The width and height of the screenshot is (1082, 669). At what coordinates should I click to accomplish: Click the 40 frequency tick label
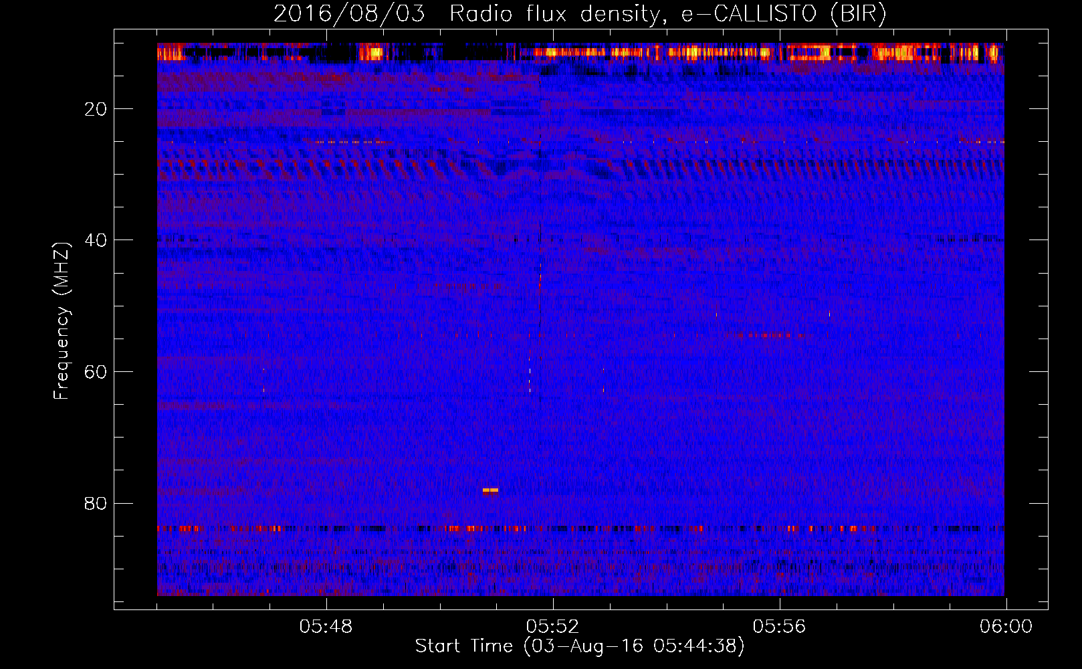pos(96,240)
